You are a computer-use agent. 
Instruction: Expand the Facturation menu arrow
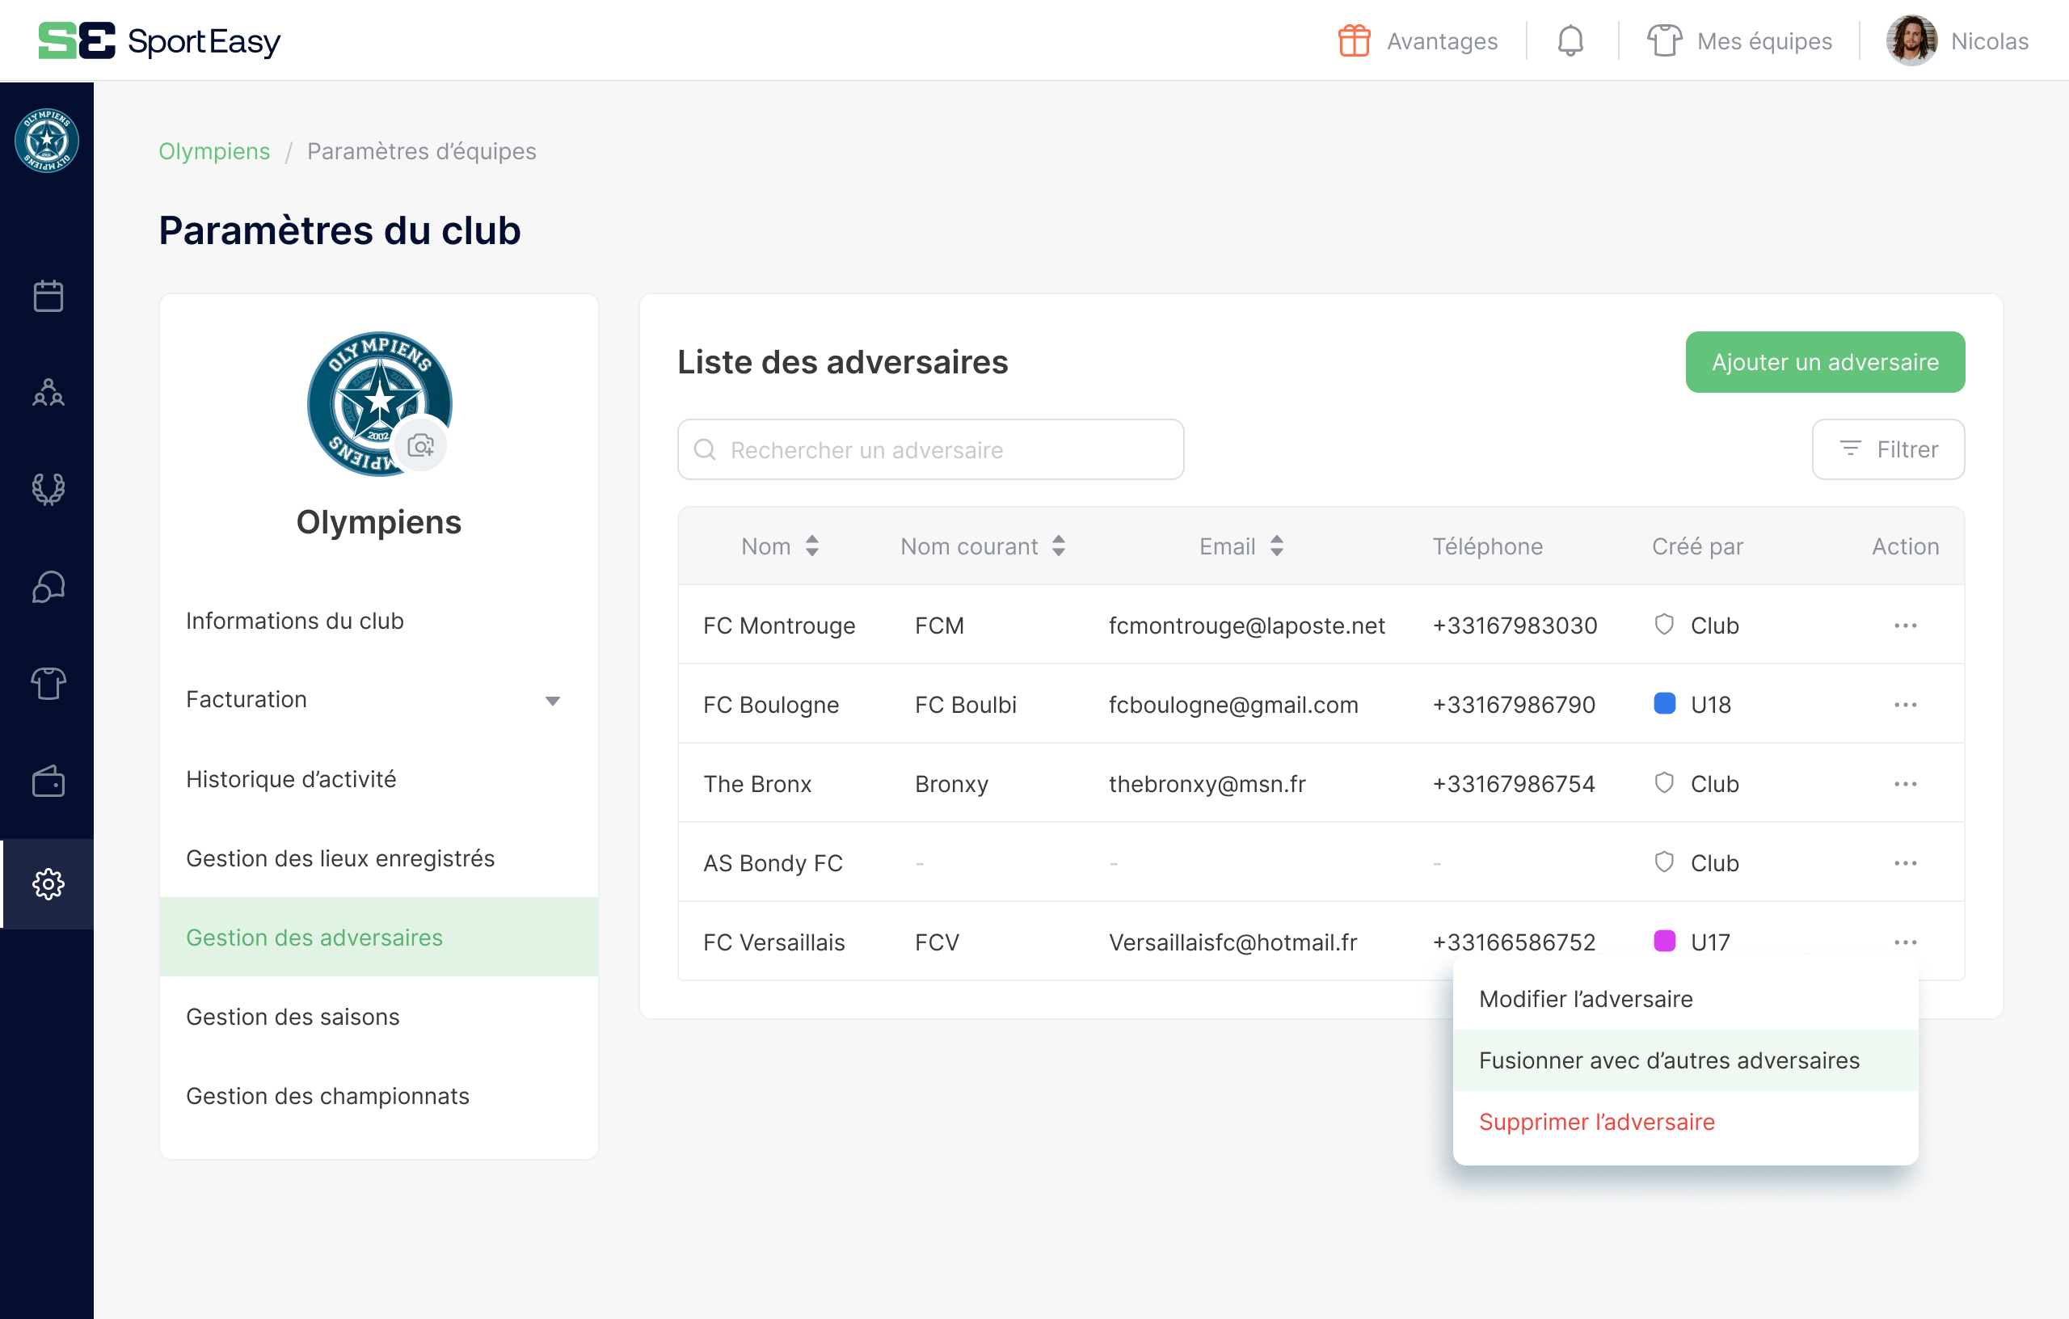(x=553, y=701)
